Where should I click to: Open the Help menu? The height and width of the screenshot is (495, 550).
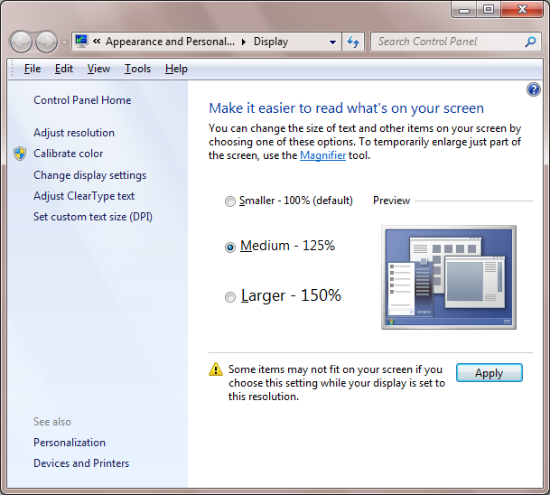(x=176, y=69)
